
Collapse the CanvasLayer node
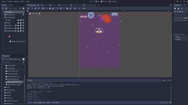(x=4, y=17)
